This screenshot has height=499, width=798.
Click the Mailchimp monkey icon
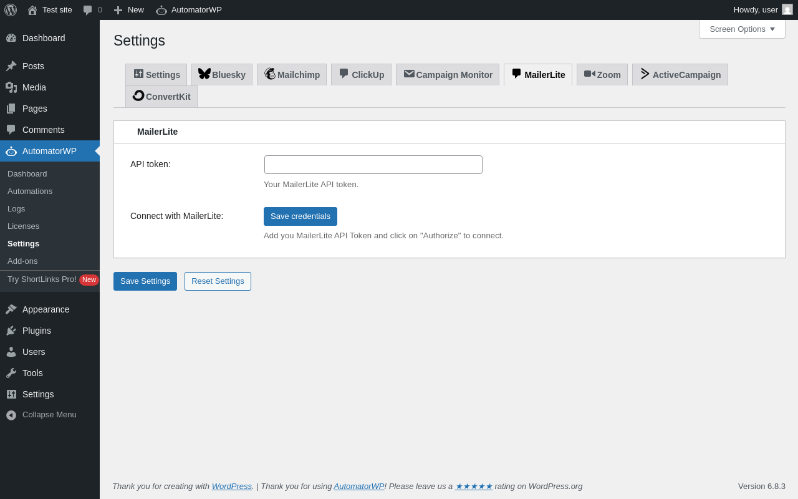(x=270, y=74)
